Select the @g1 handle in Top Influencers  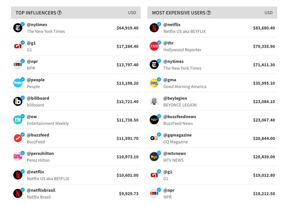(31, 43)
